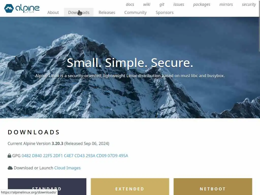
Task: Click the GPG key fingerprint link
Action: (75, 156)
